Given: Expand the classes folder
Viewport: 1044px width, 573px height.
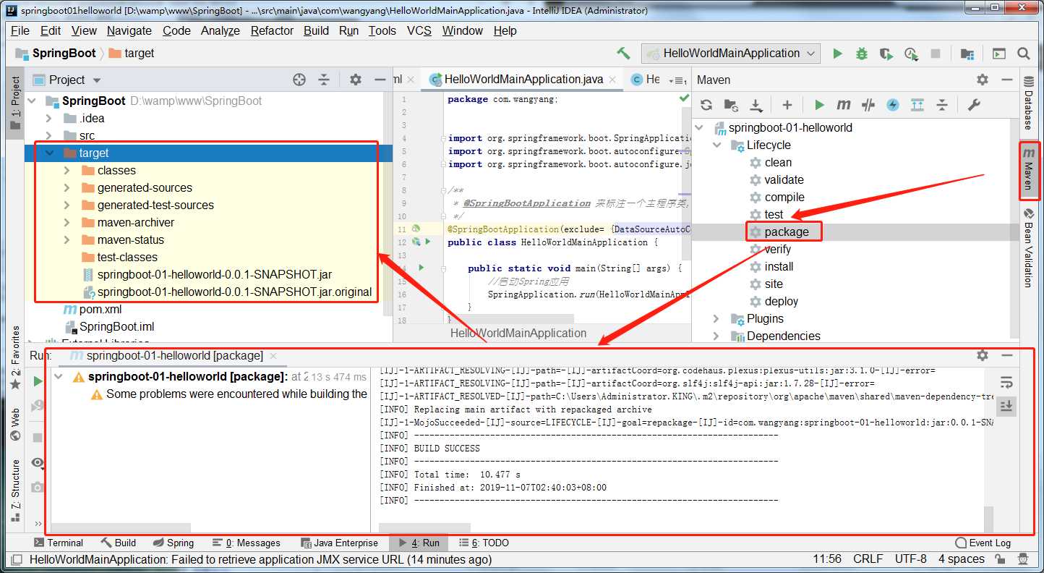Looking at the screenshot, I should pos(67,170).
